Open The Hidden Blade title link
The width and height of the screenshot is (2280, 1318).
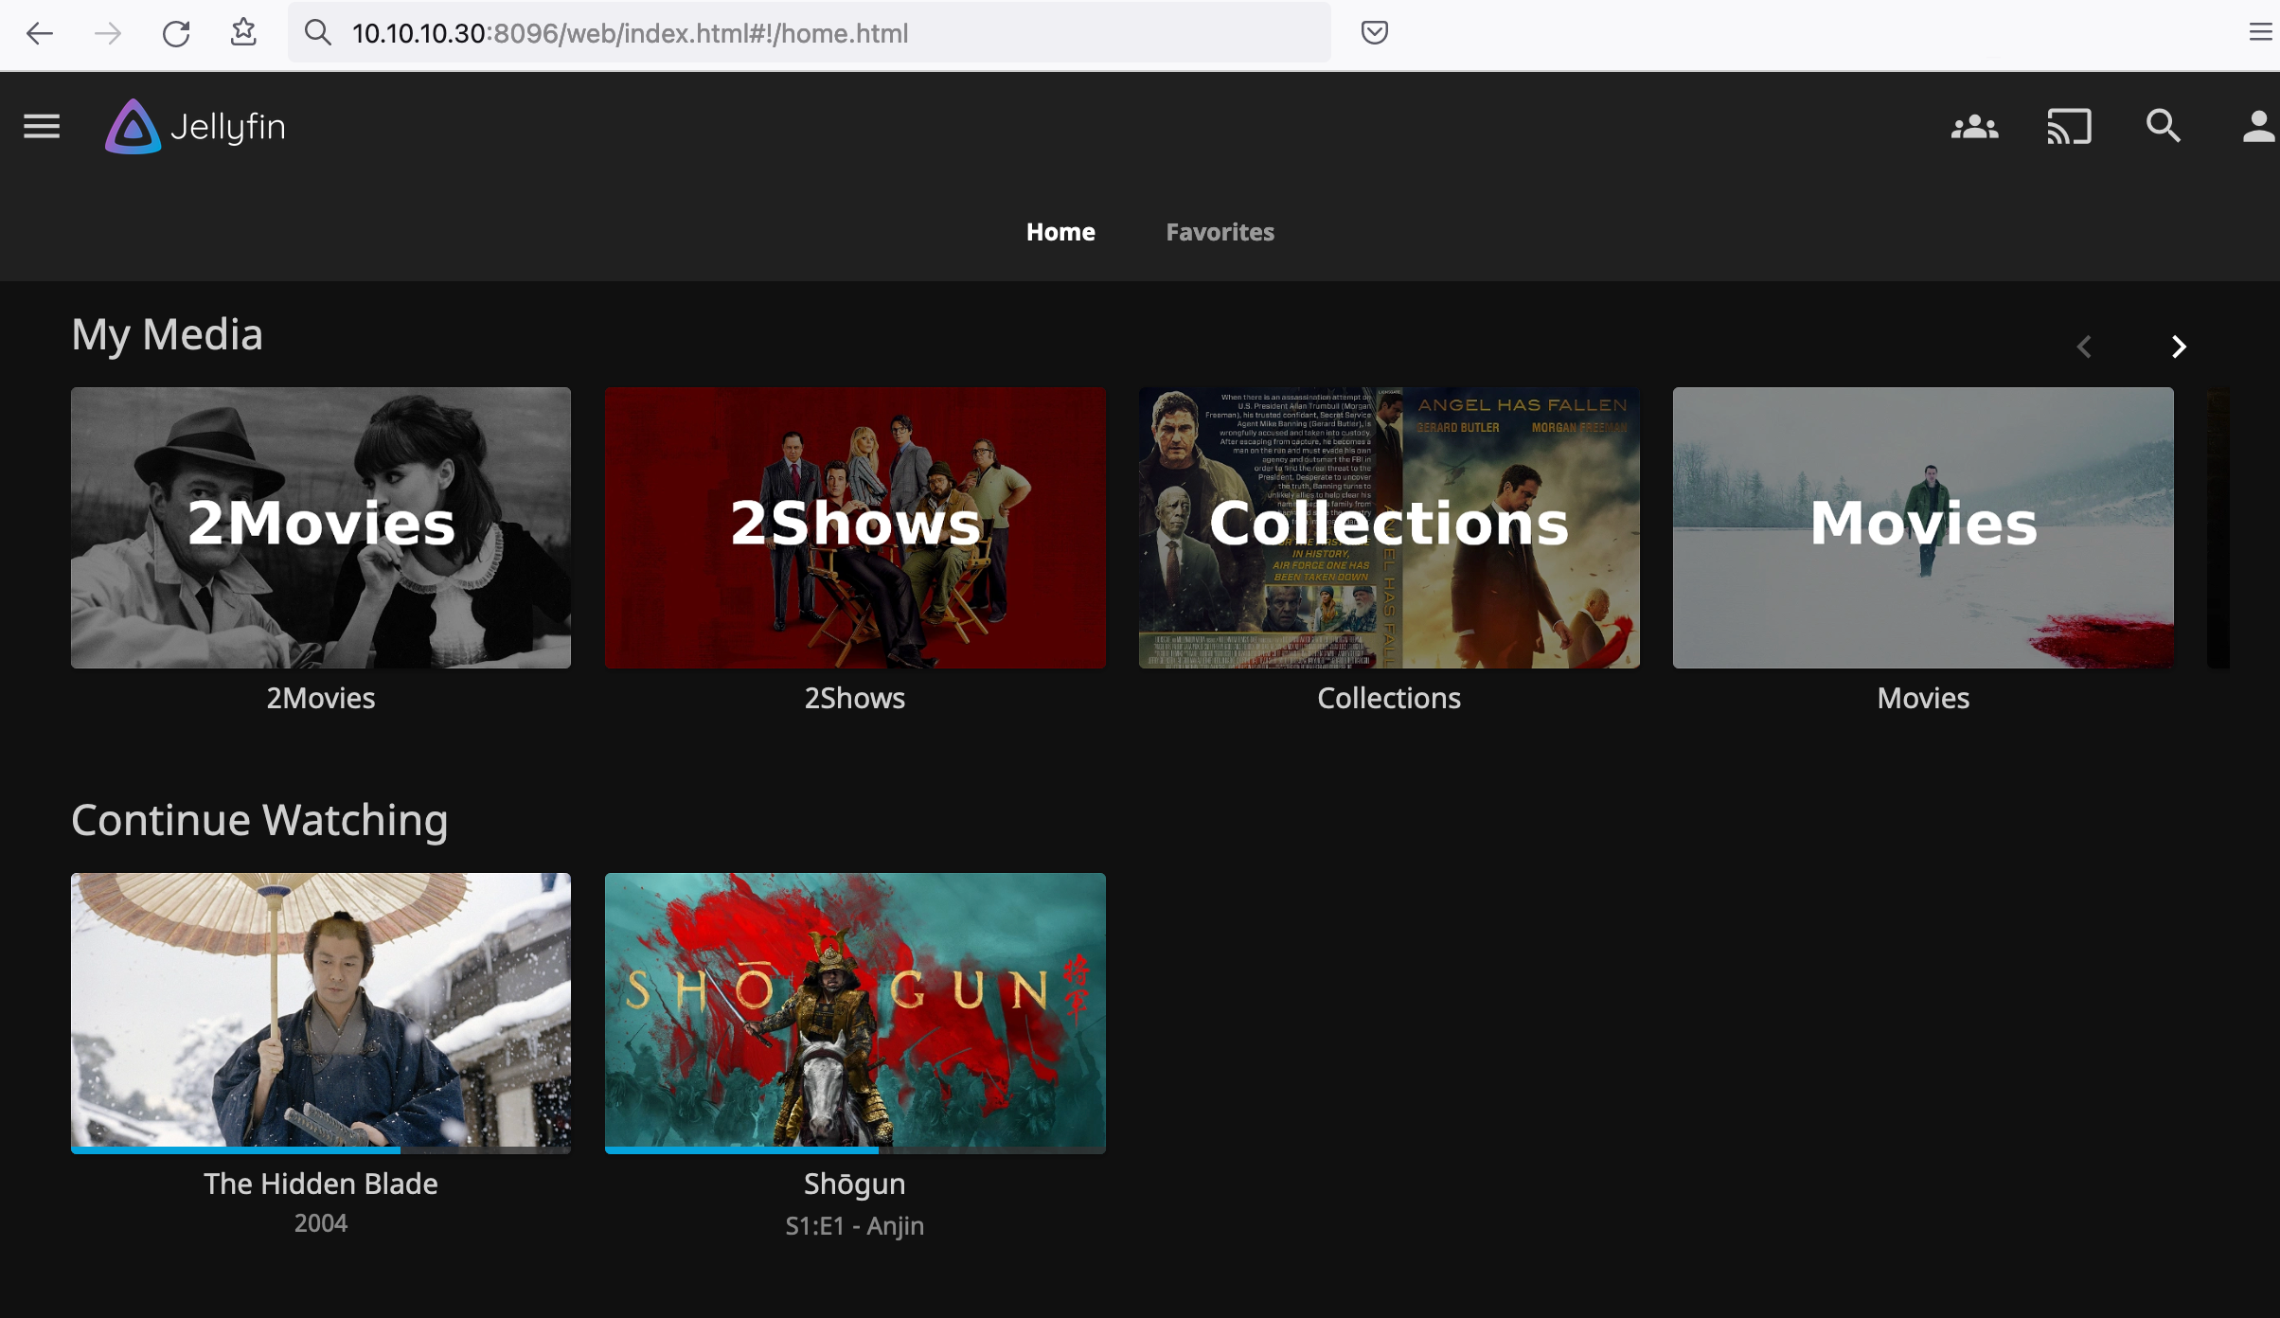(321, 1184)
